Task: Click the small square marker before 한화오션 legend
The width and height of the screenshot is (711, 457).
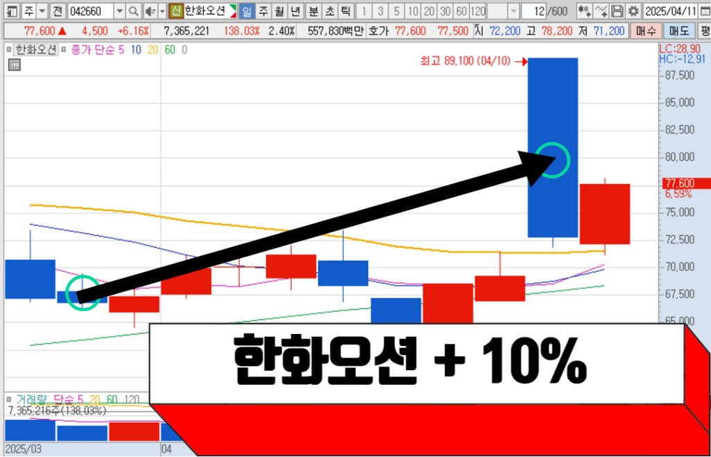Action: click(x=8, y=49)
